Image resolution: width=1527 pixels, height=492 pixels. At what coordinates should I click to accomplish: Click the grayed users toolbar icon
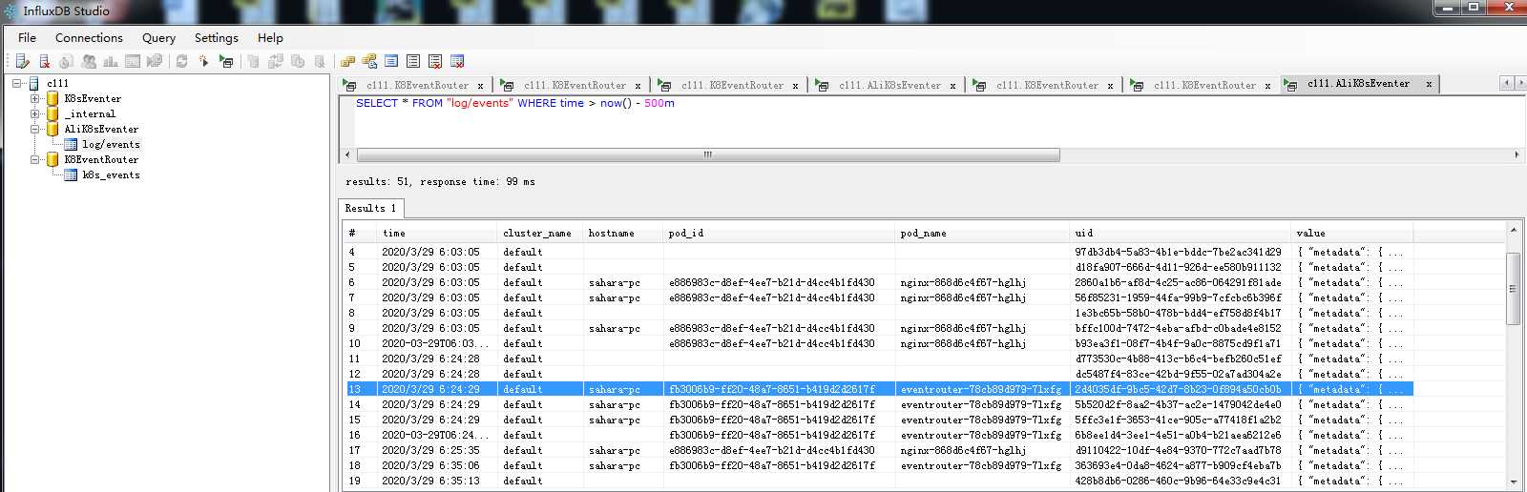pos(89,61)
